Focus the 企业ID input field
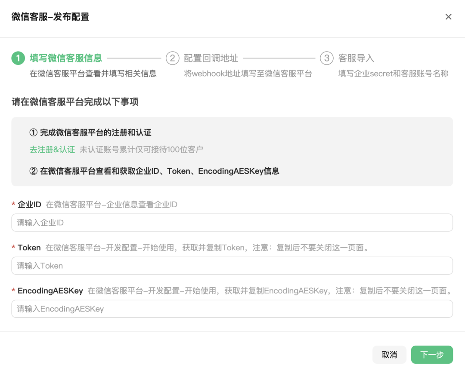Viewport: 465px width, 372px height. 232,223
